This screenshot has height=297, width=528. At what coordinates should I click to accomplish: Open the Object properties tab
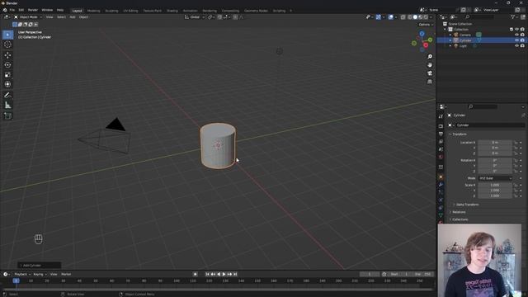coord(441,177)
